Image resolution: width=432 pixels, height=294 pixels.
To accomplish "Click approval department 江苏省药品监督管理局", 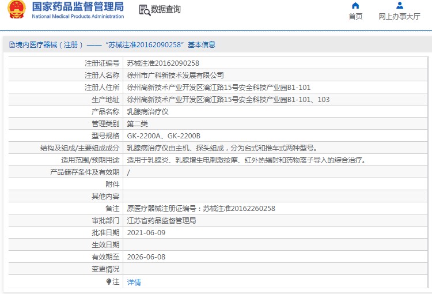I will click(161, 221).
